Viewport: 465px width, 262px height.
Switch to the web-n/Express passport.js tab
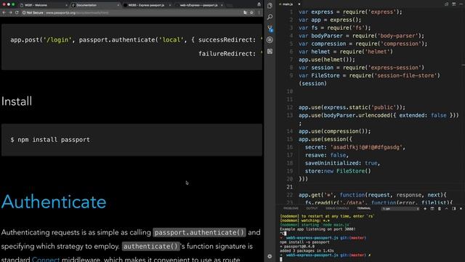pos(198,5)
